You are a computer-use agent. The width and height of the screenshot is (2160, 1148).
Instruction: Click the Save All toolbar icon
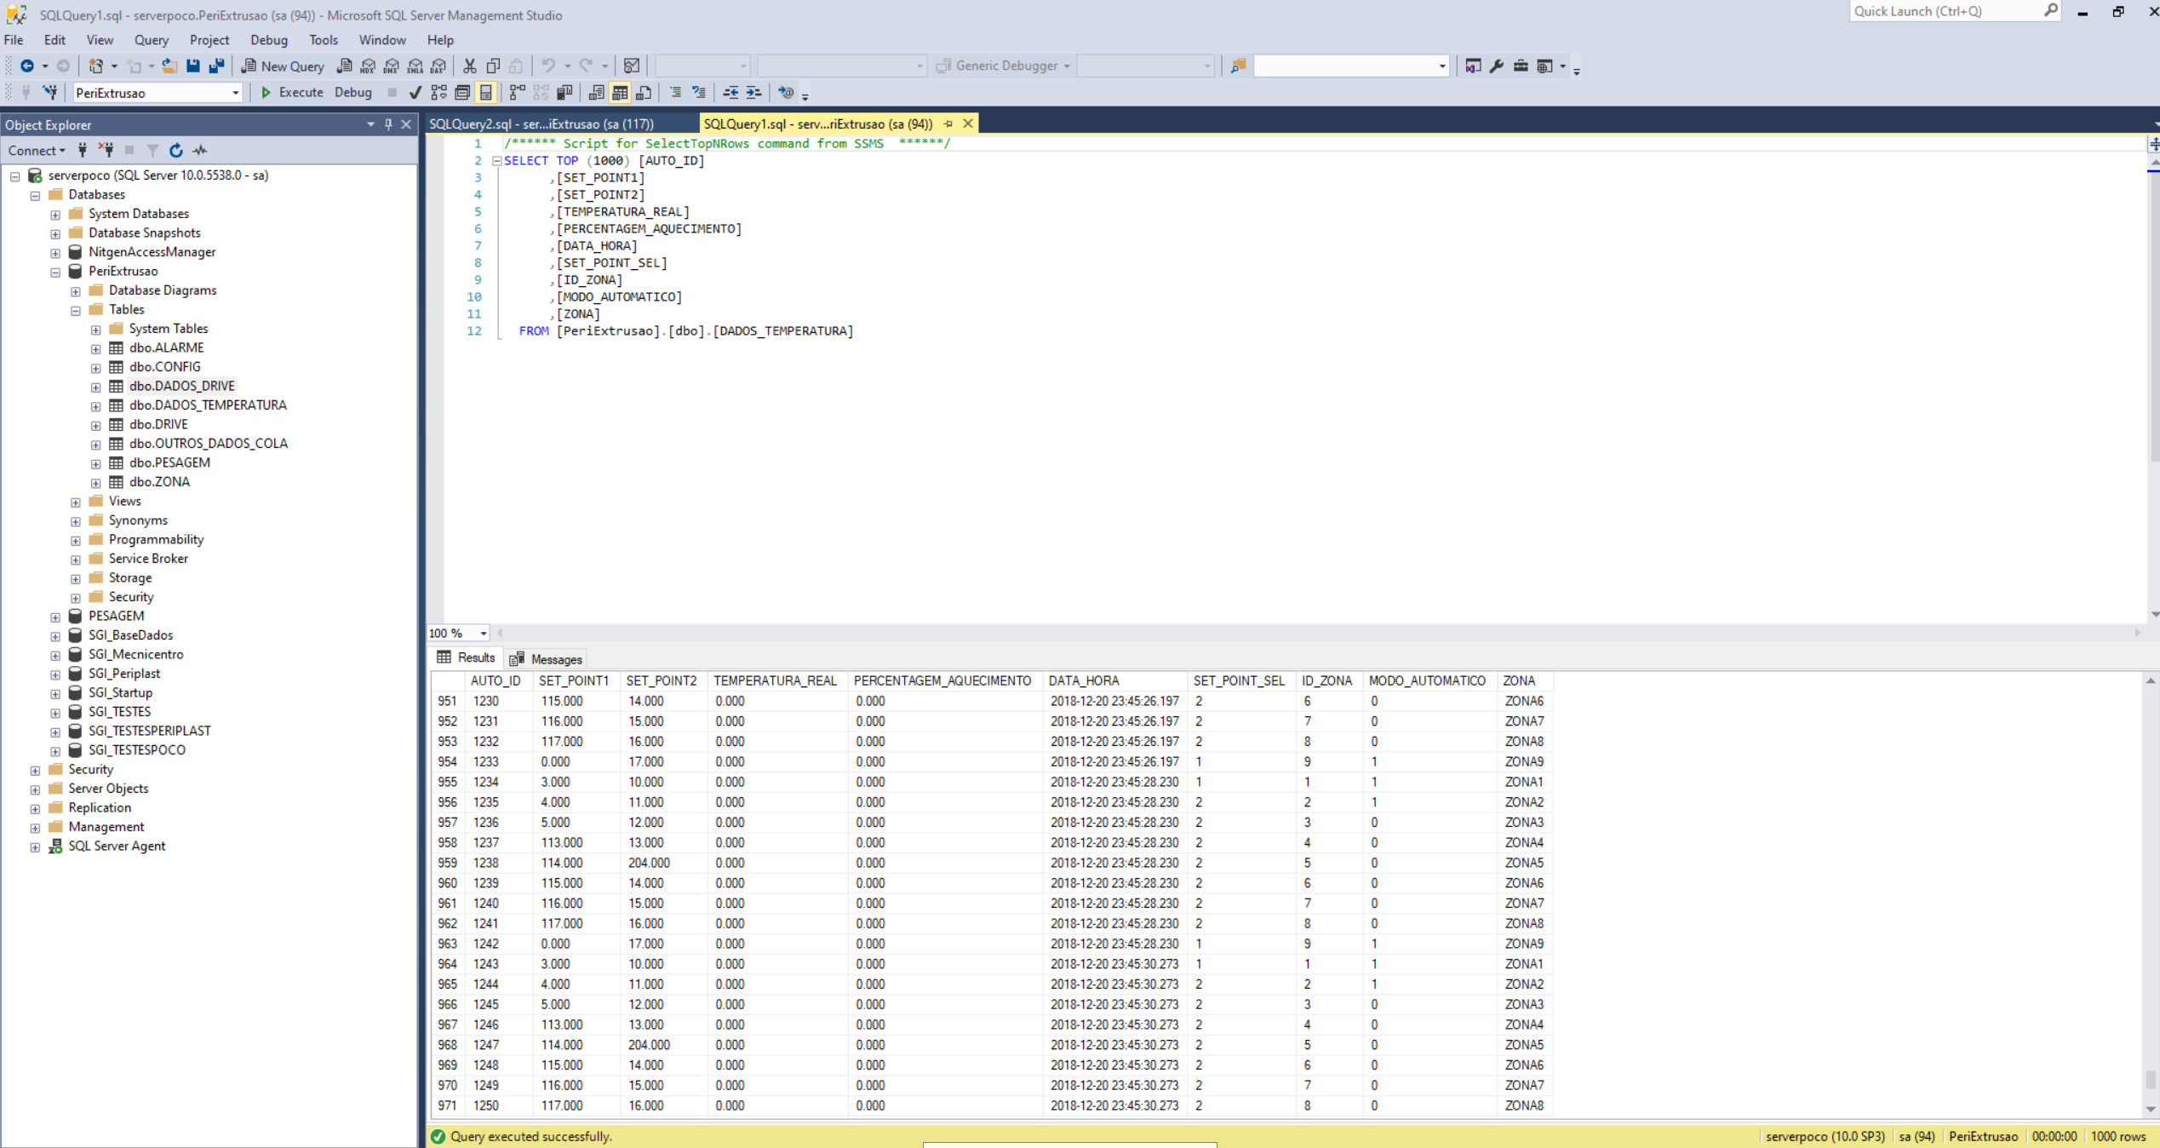pos(217,66)
